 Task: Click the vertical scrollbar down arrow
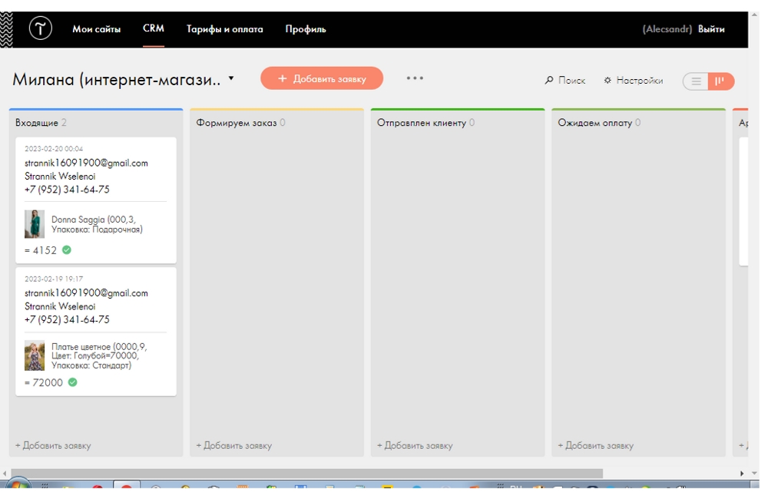tap(754, 474)
